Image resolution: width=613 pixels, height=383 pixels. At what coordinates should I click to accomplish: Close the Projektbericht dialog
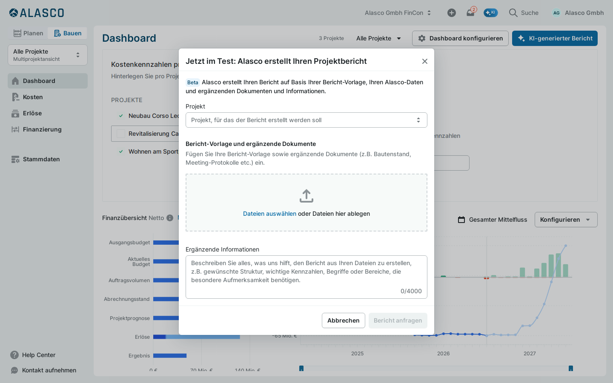point(425,61)
